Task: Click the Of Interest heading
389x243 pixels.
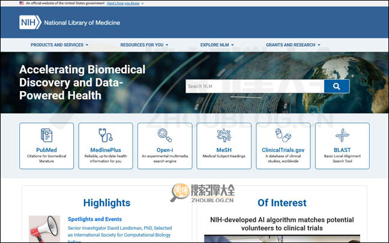Action: click(282, 203)
